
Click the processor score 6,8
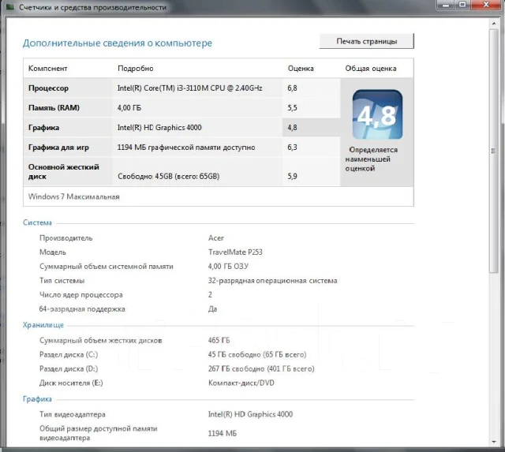click(292, 88)
